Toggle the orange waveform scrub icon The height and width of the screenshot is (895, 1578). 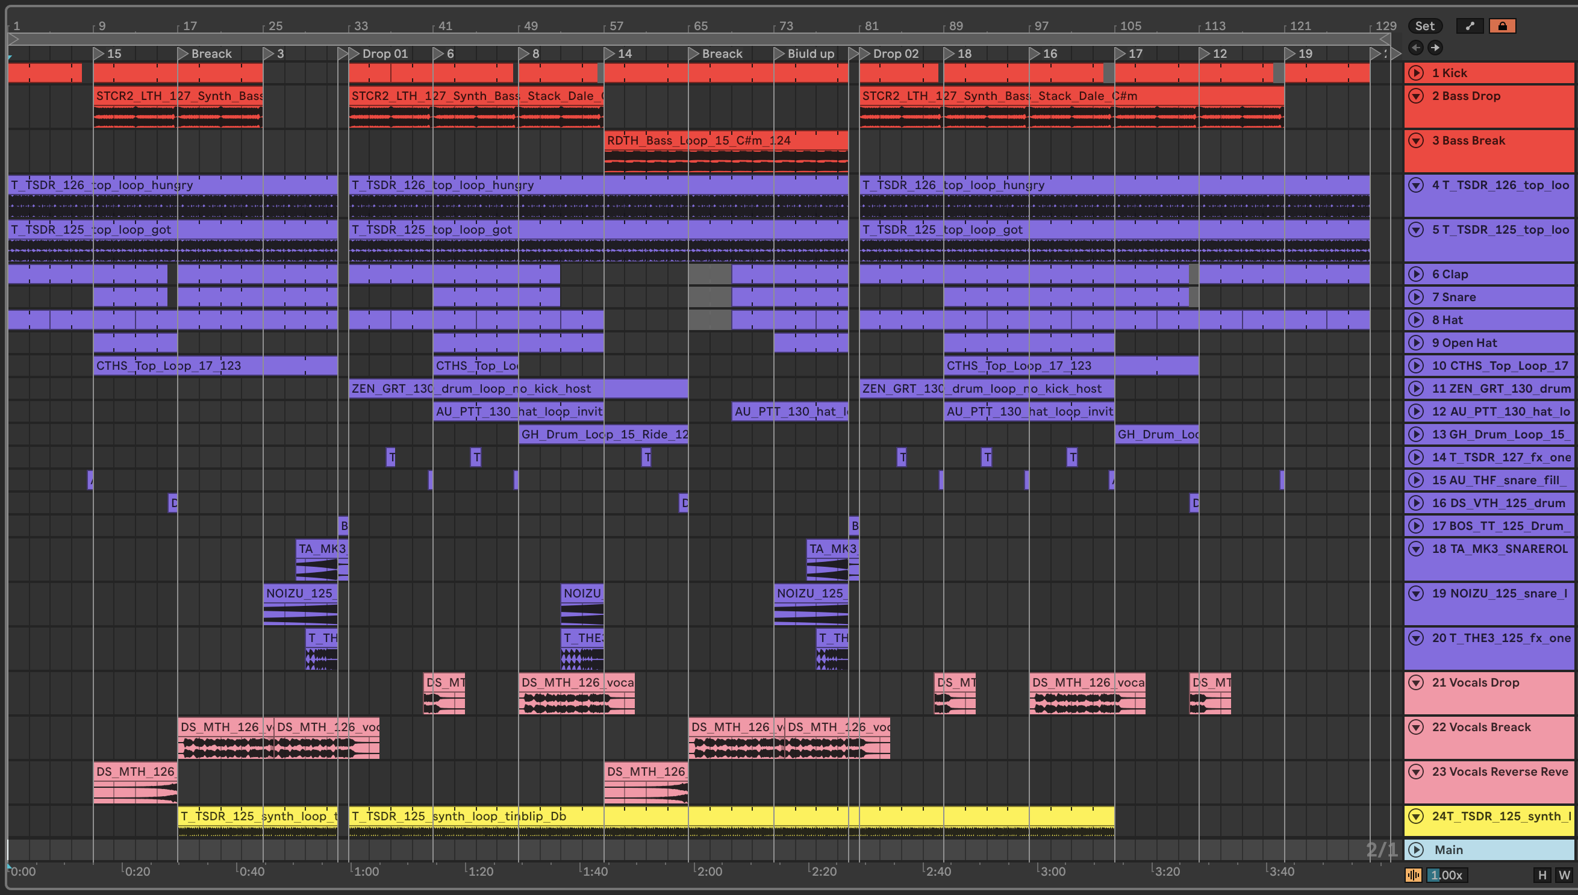(x=1413, y=875)
